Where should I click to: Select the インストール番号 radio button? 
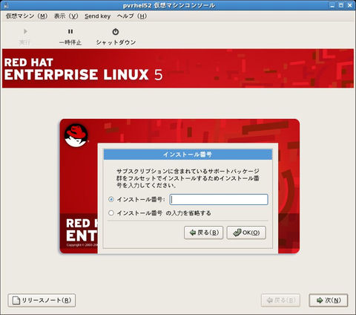111,199
